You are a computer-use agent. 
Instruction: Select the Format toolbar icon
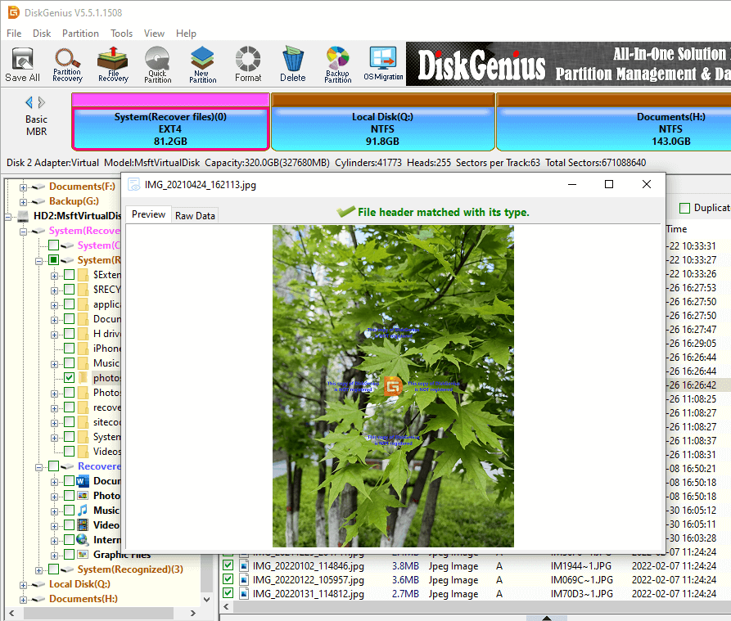coord(248,64)
